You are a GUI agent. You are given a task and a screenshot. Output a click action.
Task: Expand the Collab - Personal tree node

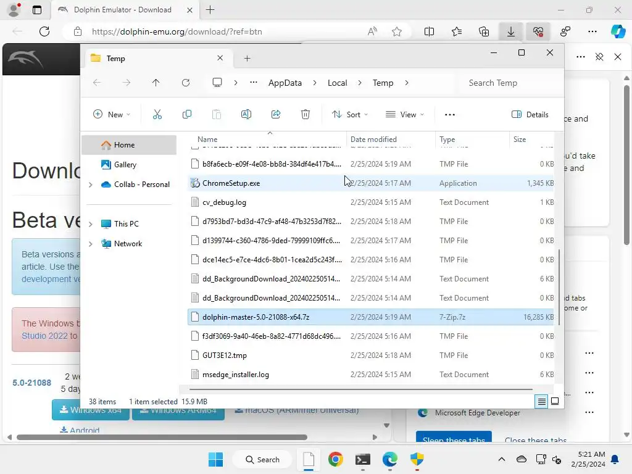pos(91,185)
